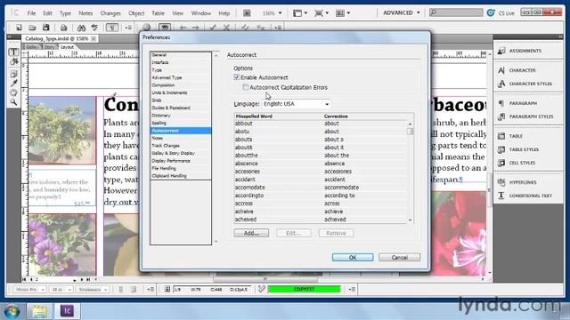Open the line spacing dropdown in status bar
The height and width of the screenshot is (320, 570).
(x=93, y=290)
